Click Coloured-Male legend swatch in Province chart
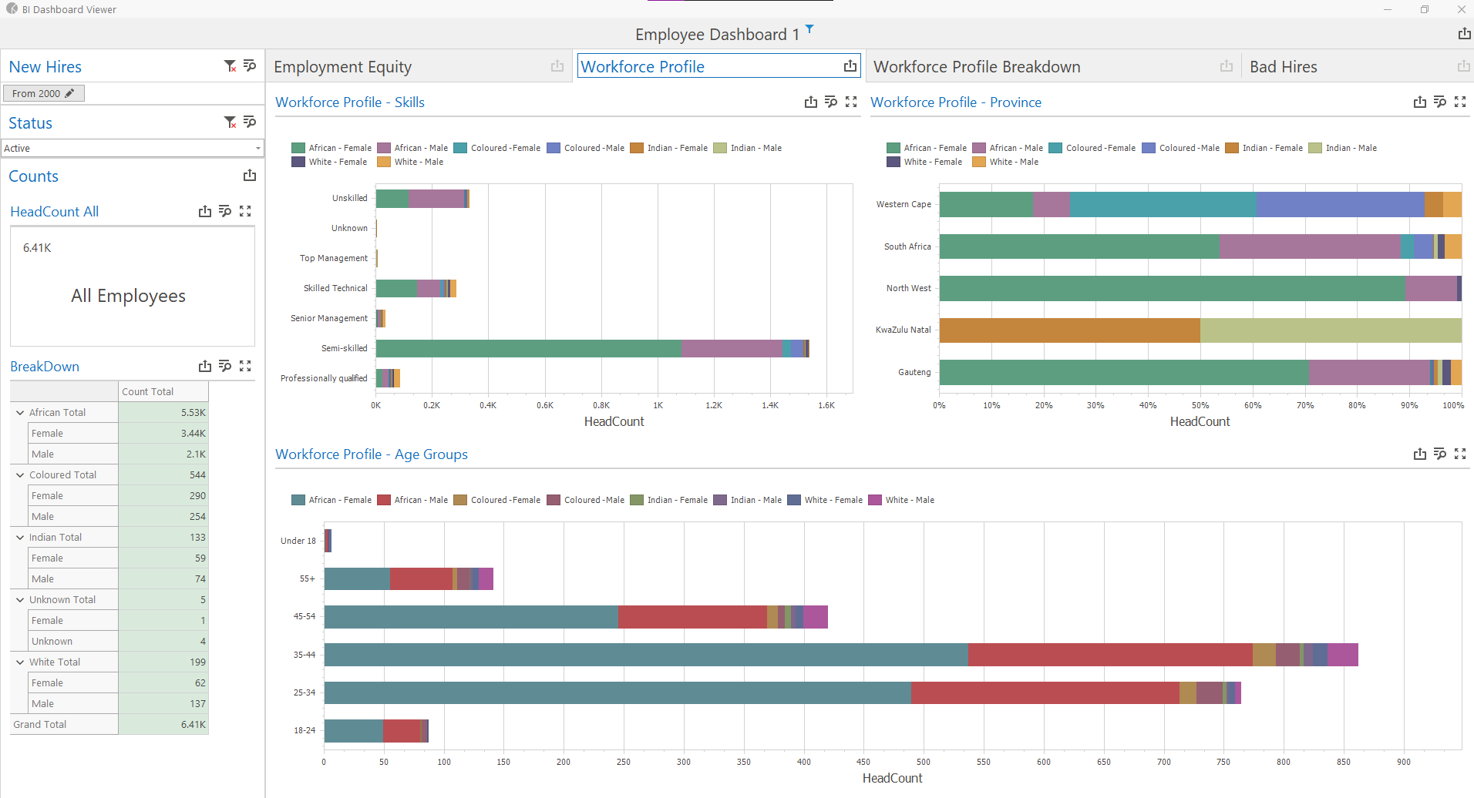The width and height of the screenshot is (1474, 798). 1149,148
